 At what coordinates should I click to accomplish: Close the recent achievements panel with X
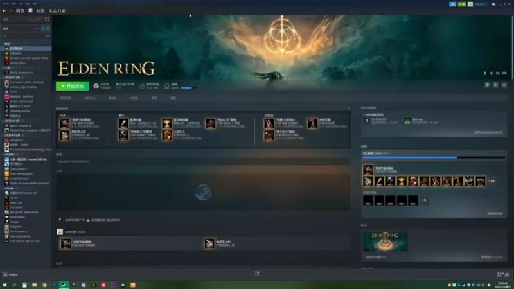click(348, 109)
